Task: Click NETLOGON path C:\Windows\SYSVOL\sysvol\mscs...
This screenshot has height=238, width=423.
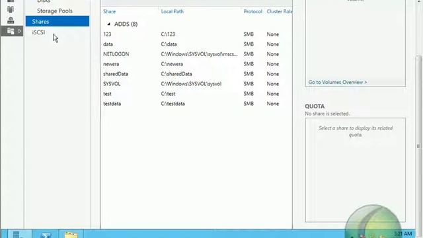Action: click(200, 54)
